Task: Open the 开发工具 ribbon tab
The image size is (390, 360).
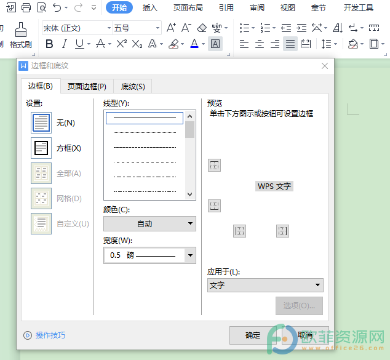Action: (359, 8)
